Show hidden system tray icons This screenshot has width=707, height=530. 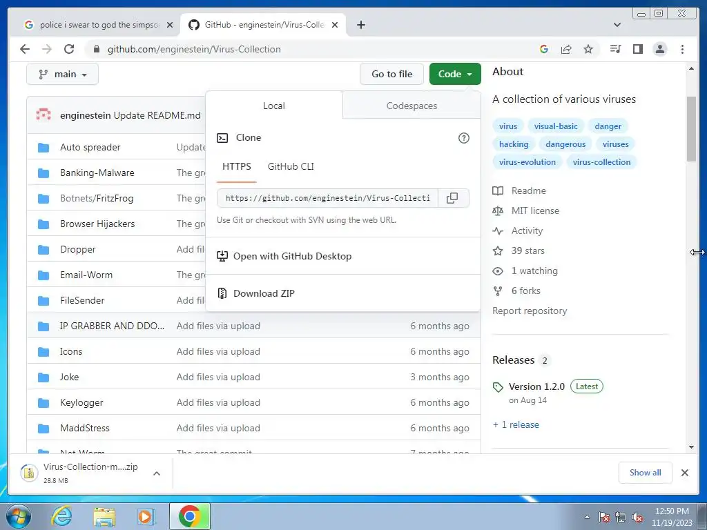pos(587,517)
